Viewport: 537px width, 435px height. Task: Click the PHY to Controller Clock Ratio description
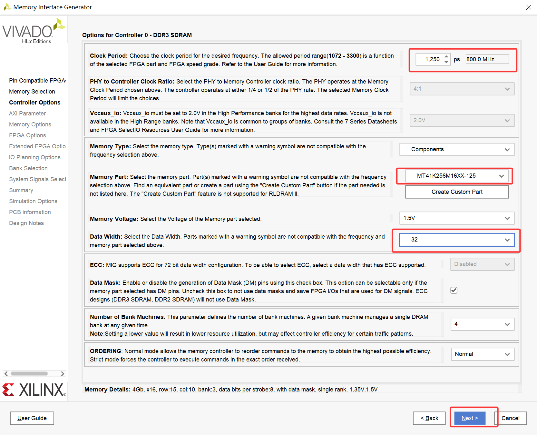point(239,90)
